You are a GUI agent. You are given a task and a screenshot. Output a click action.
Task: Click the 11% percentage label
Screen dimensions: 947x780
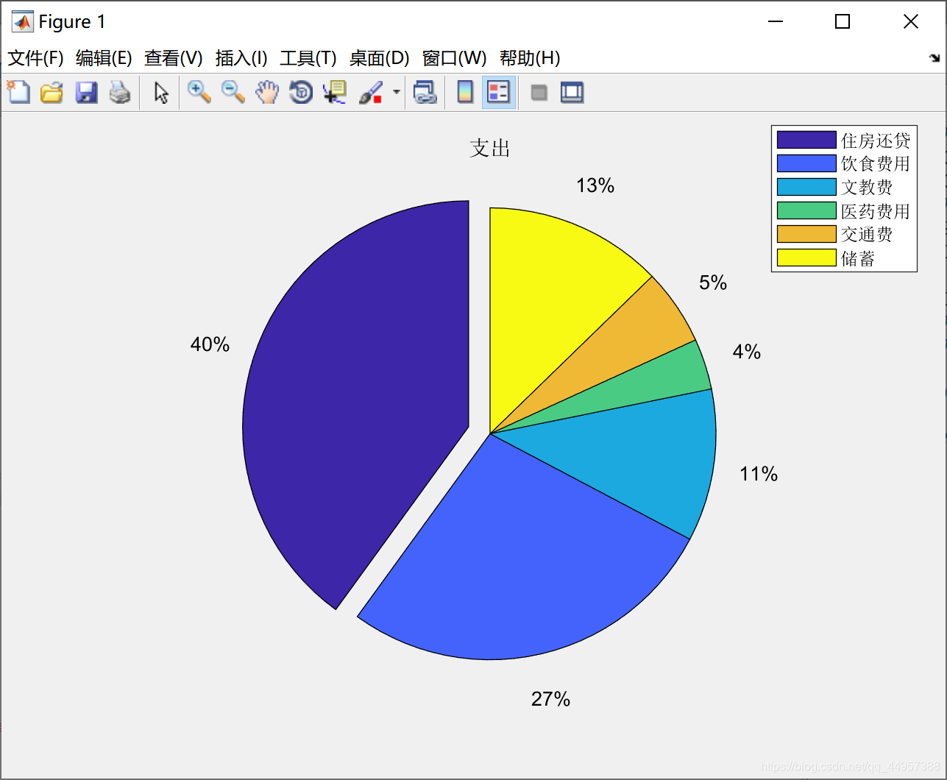(x=759, y=474)
